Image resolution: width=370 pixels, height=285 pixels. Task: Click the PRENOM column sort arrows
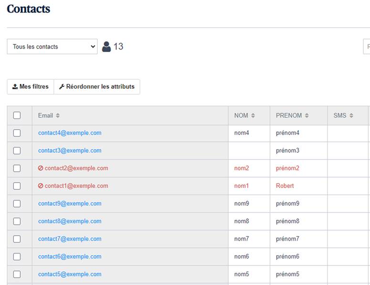307,116
